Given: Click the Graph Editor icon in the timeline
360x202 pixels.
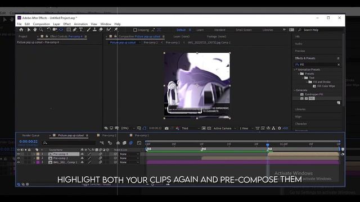Looking at the screenshot, I should [139, 143].
